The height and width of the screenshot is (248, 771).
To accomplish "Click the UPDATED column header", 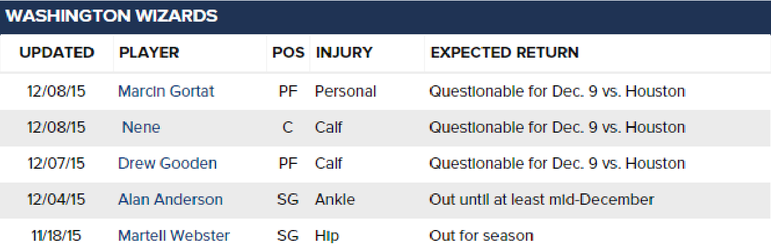I will tap(57, 53).
